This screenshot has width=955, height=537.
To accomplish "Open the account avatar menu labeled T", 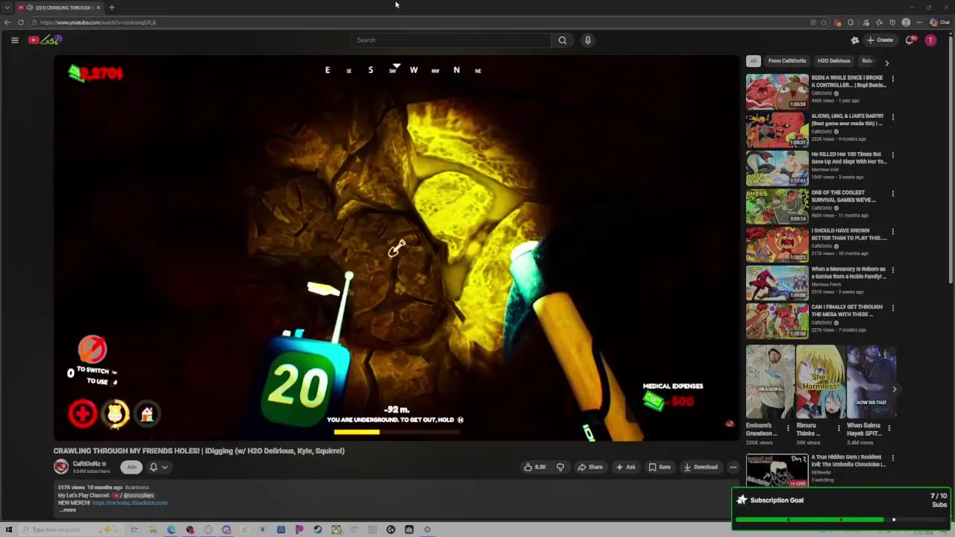I will pyautogui.click(x=930, y=40).
